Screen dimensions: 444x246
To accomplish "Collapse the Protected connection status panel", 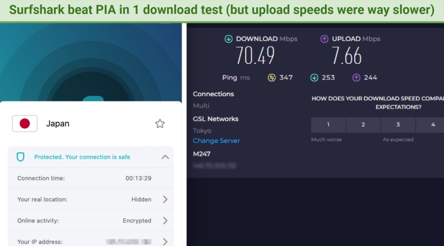I will click(165, 157).
